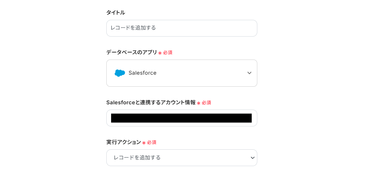Click the arrow icon in the 実行アクション dropdown

point(252,158)
